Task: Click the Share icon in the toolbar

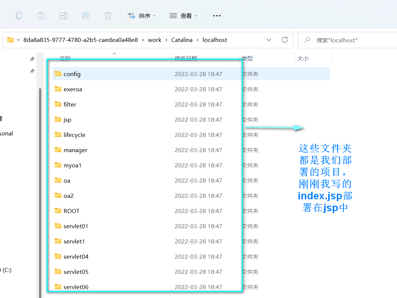Action: 85,16
